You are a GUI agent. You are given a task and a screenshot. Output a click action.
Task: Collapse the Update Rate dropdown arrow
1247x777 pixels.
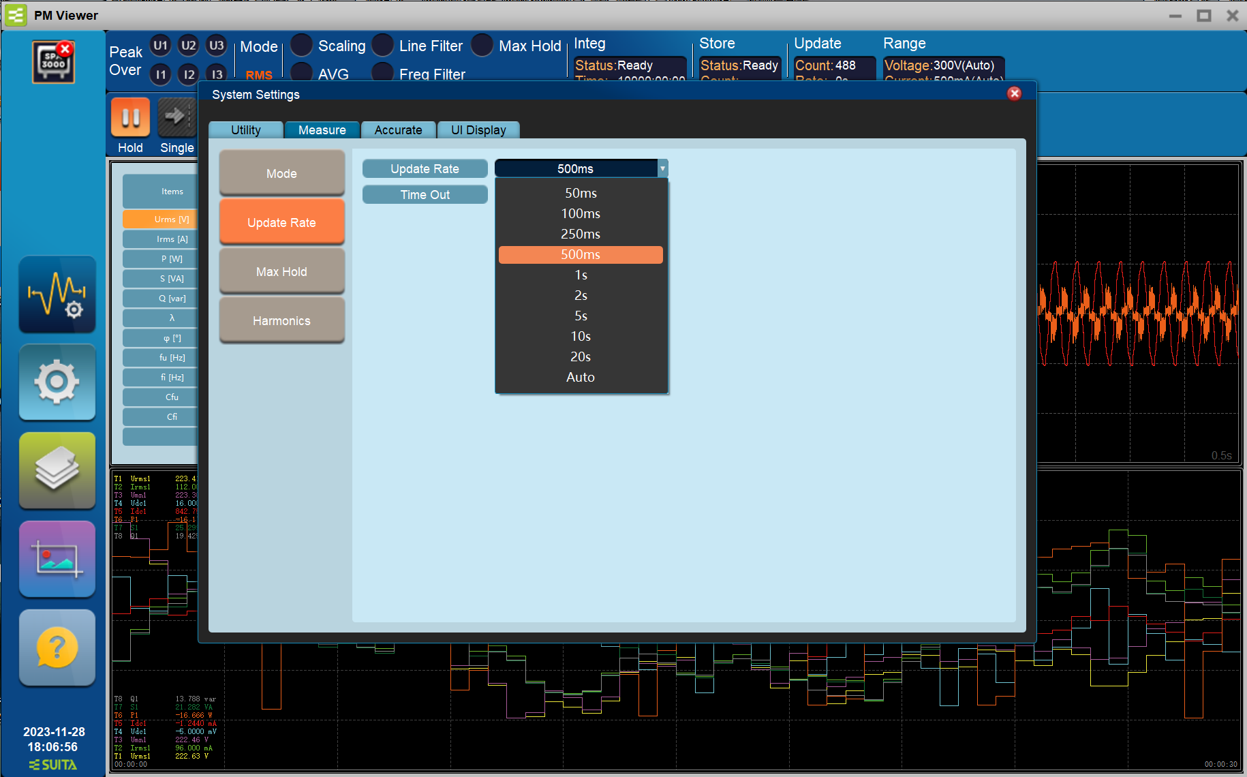(x=662, y=168)
